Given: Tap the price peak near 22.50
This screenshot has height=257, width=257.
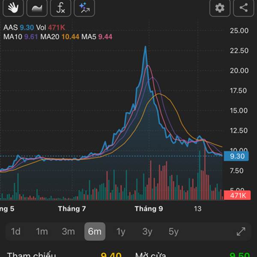Looking at the screenshot, I should coord(145,47).
